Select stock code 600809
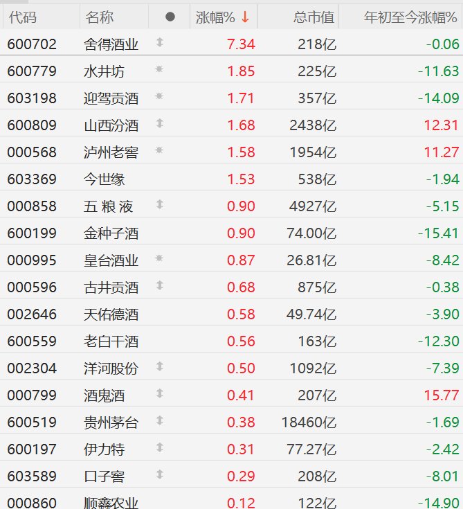The width and height of the screenshot is (463, 509). click(x=32, y=125)
